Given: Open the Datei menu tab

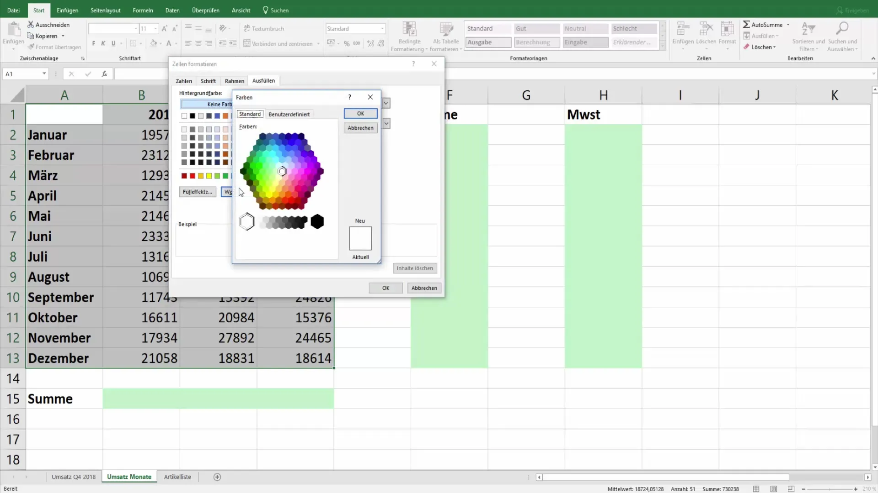Looking at the screenshot, I should click(13, 10).
